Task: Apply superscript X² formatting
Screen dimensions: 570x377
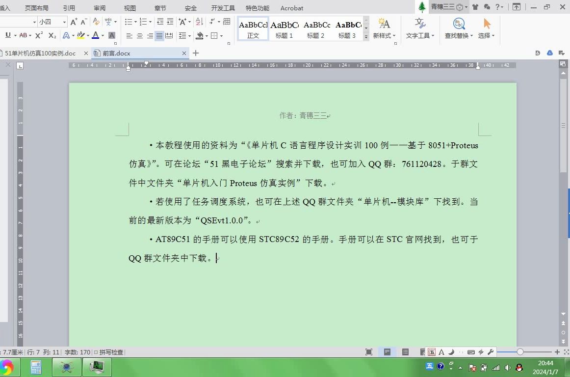Action: [x=39, y=35]
